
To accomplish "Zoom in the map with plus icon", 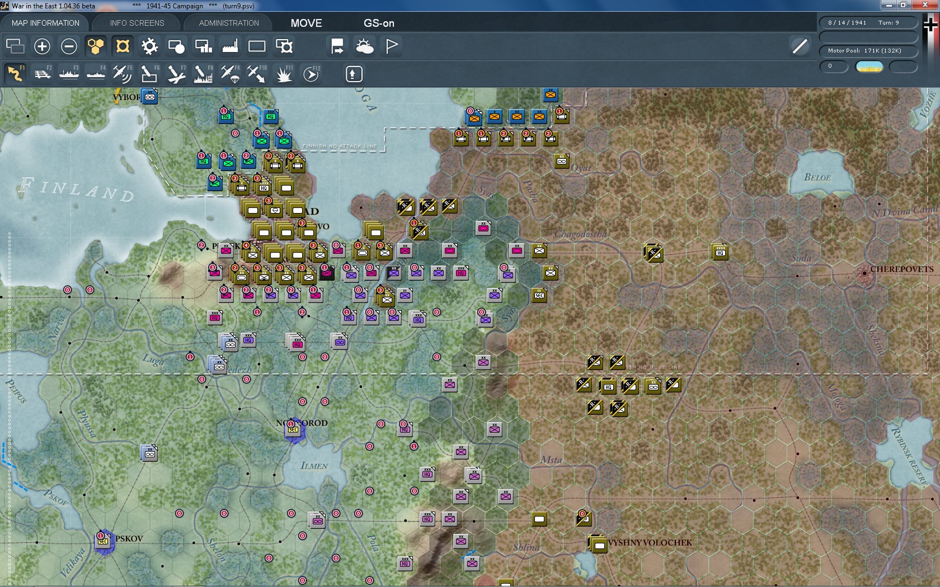I will coord(42,46).
